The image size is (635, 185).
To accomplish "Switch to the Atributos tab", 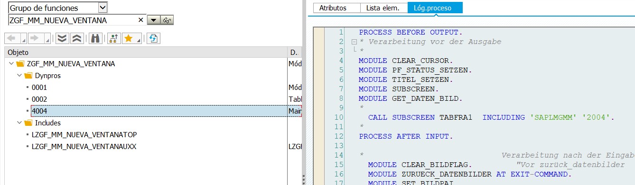I will coord(333,8).
